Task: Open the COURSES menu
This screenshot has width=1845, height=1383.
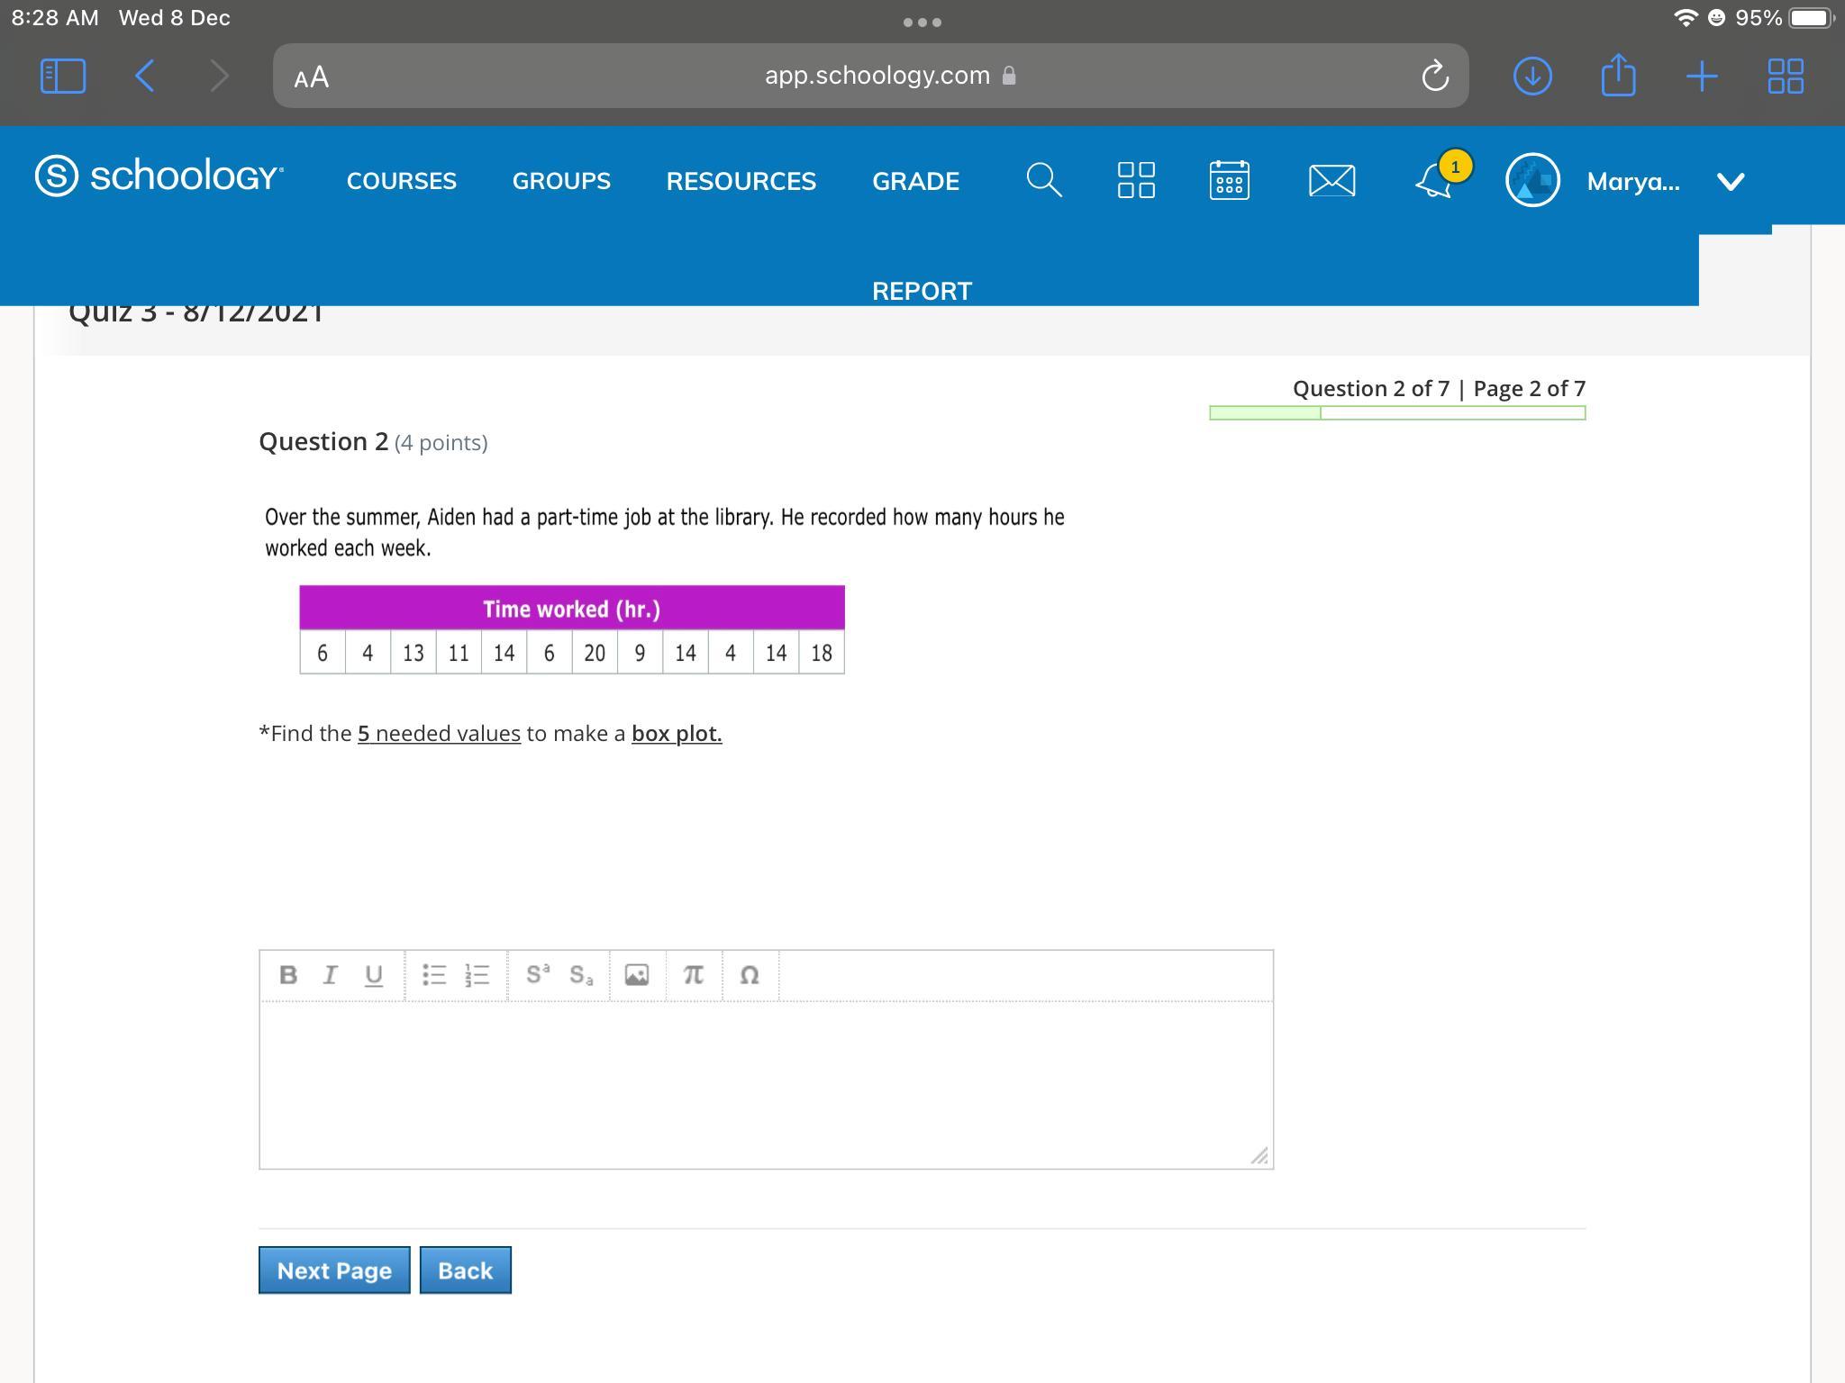Action: [x=402, y=181]
